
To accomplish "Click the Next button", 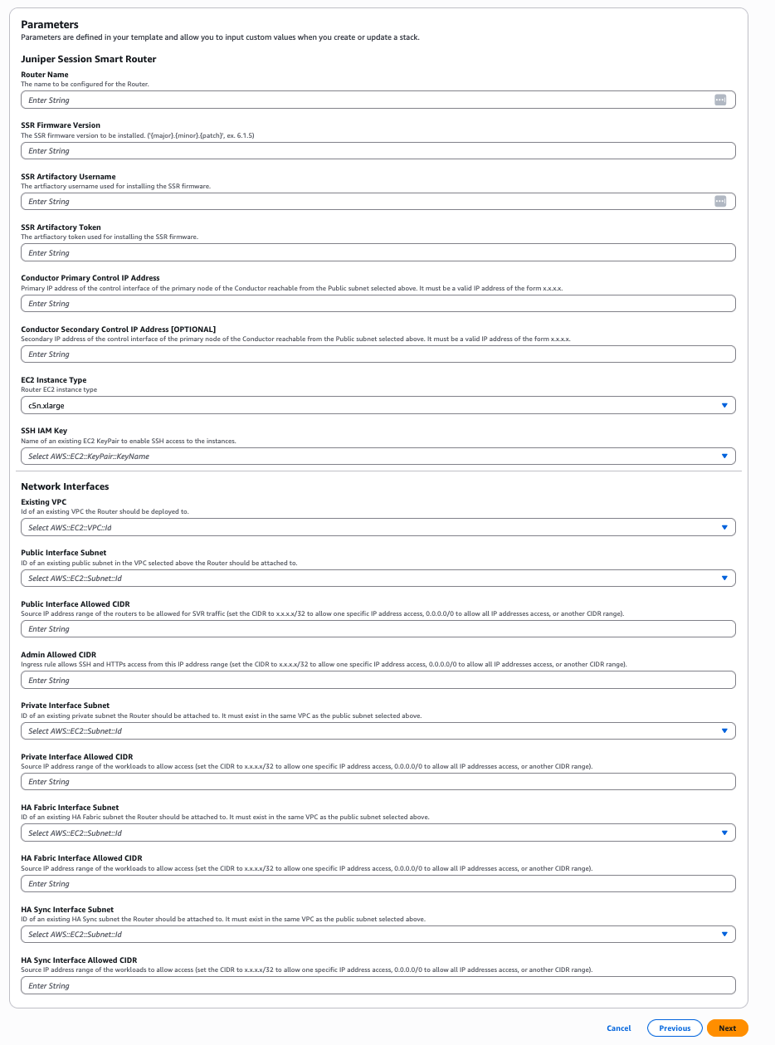I will pyautogui.click(x=727, y=1028).
